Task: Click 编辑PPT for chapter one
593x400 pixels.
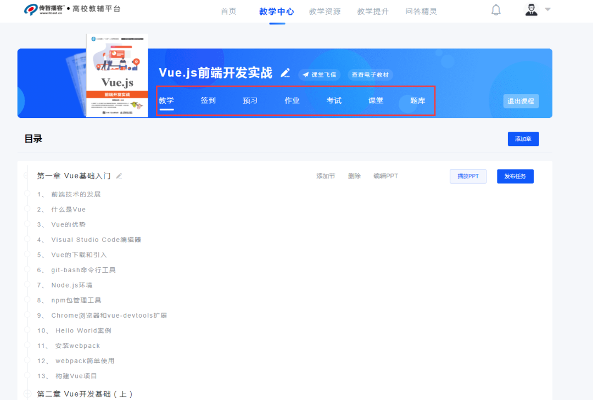Action: 385,176
